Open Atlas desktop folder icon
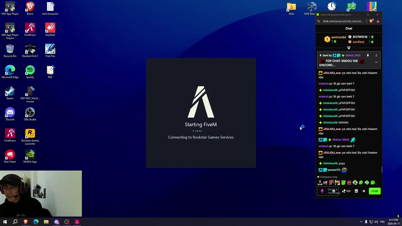 pyautogui.click(x=291, y=8)
